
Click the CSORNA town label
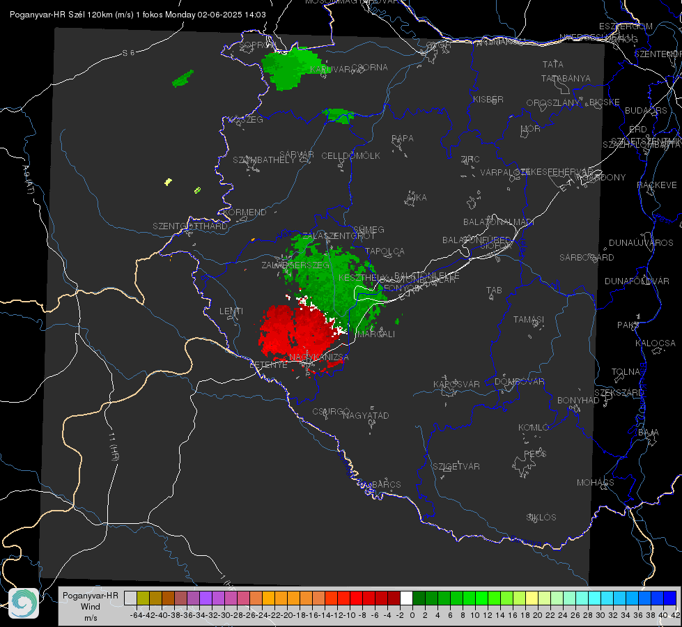[x=369, y=68]
